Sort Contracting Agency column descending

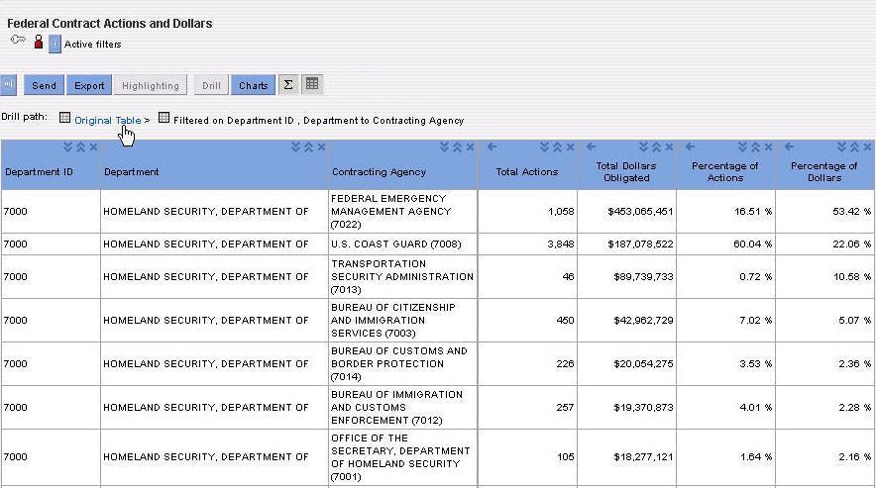[x=444, y=146]
